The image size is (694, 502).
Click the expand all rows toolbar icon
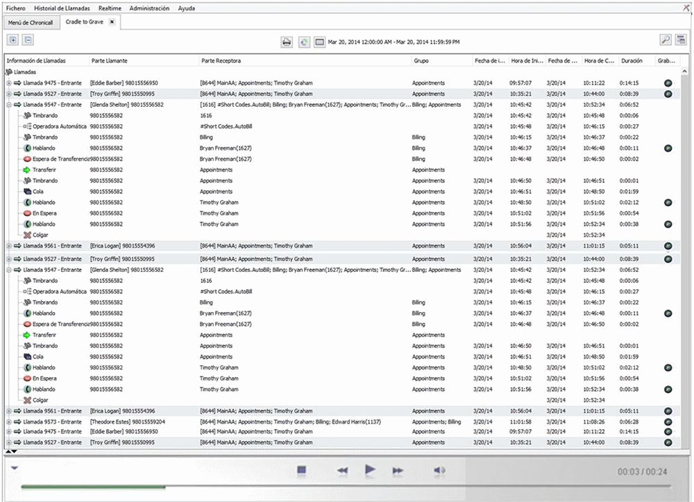[12, 40]
